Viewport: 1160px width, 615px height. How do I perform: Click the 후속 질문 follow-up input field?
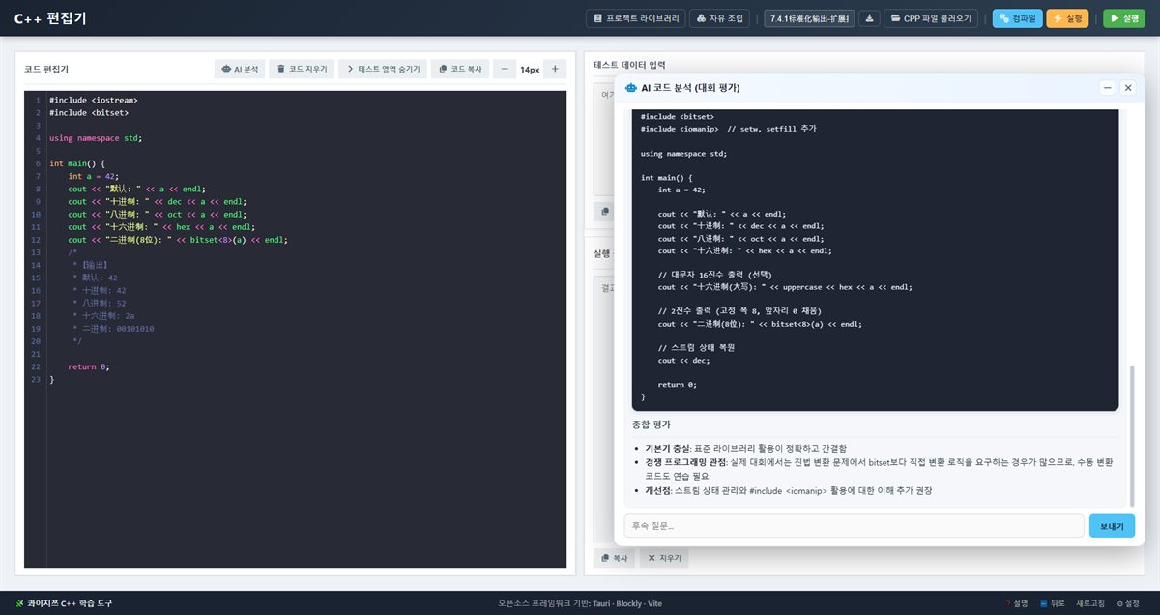pos(854,526)
